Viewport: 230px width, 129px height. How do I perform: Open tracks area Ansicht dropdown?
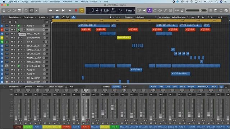point(43,17)
